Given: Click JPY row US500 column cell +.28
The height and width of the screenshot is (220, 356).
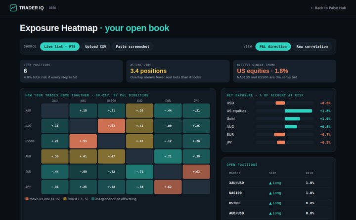Looking at the screenshot, I should [111, 187].
